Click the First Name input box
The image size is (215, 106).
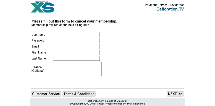(76, 52)
